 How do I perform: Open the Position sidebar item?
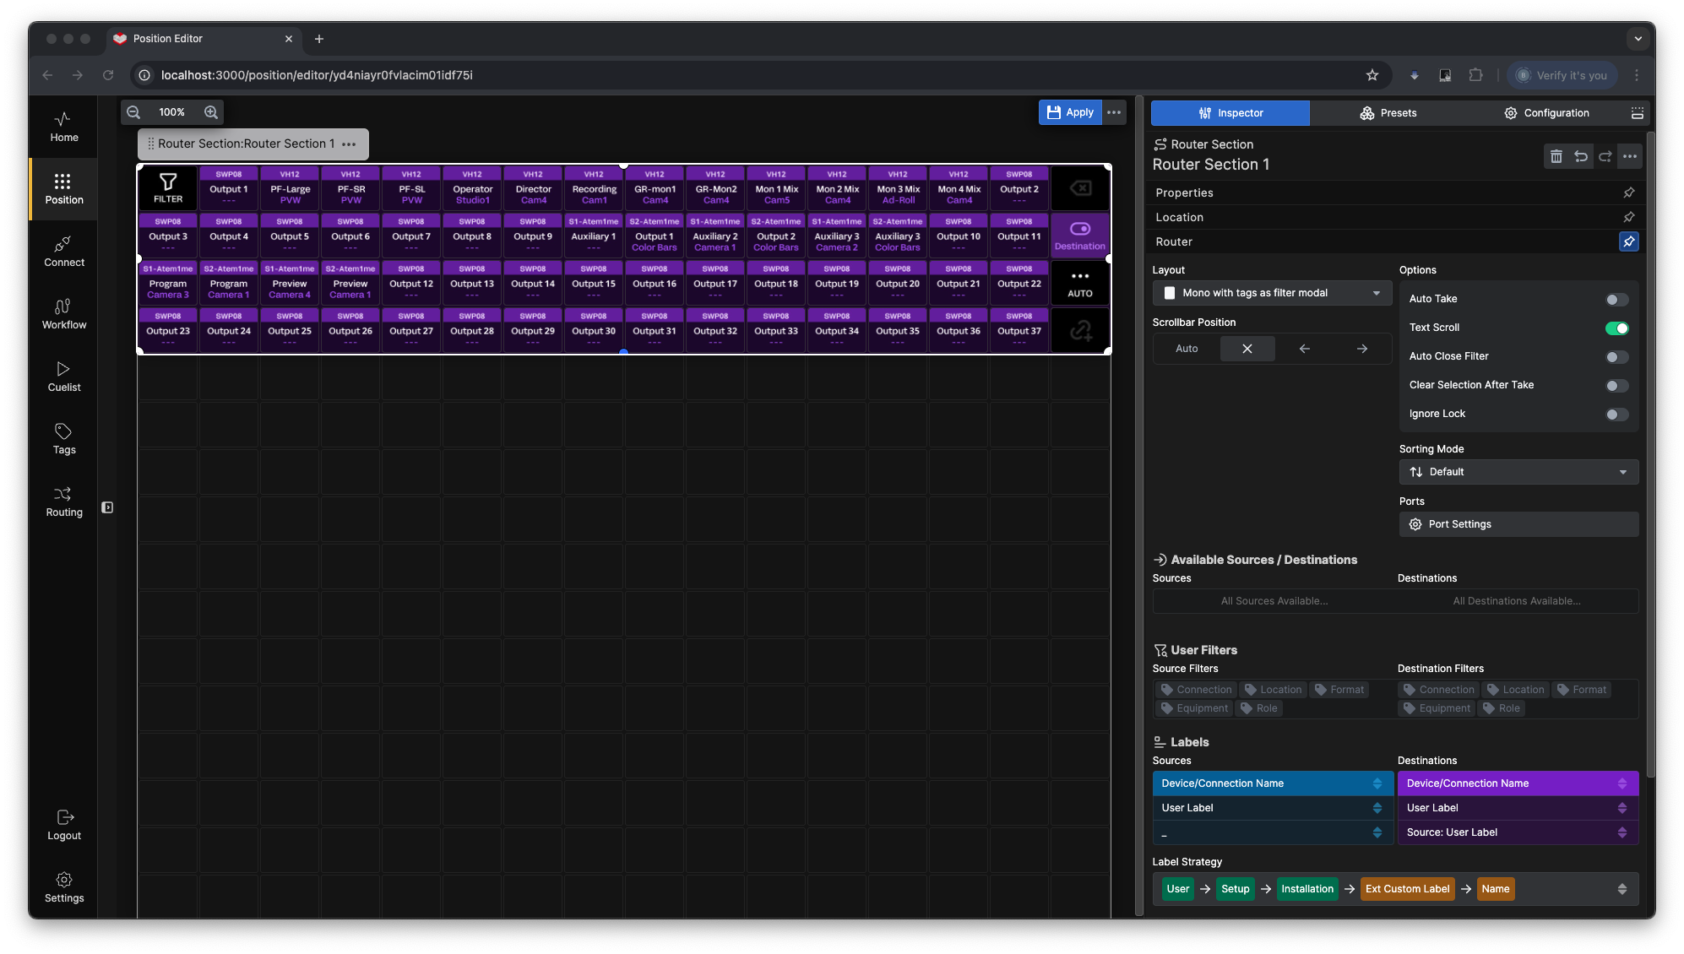click(x=63, y=189)
